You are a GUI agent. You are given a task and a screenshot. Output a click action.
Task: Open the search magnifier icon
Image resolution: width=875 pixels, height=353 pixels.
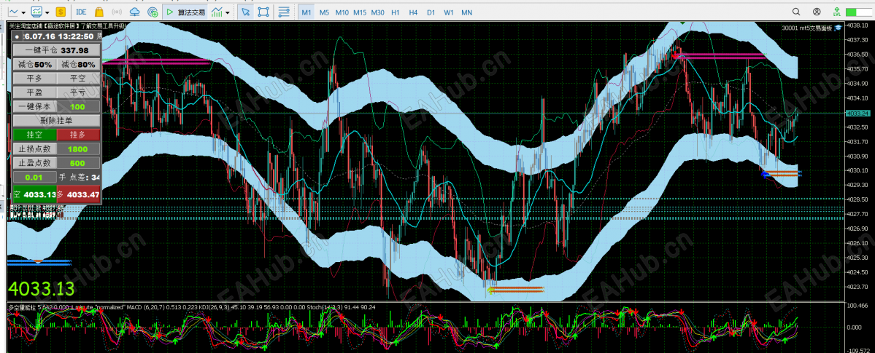(x=796, y=11)
